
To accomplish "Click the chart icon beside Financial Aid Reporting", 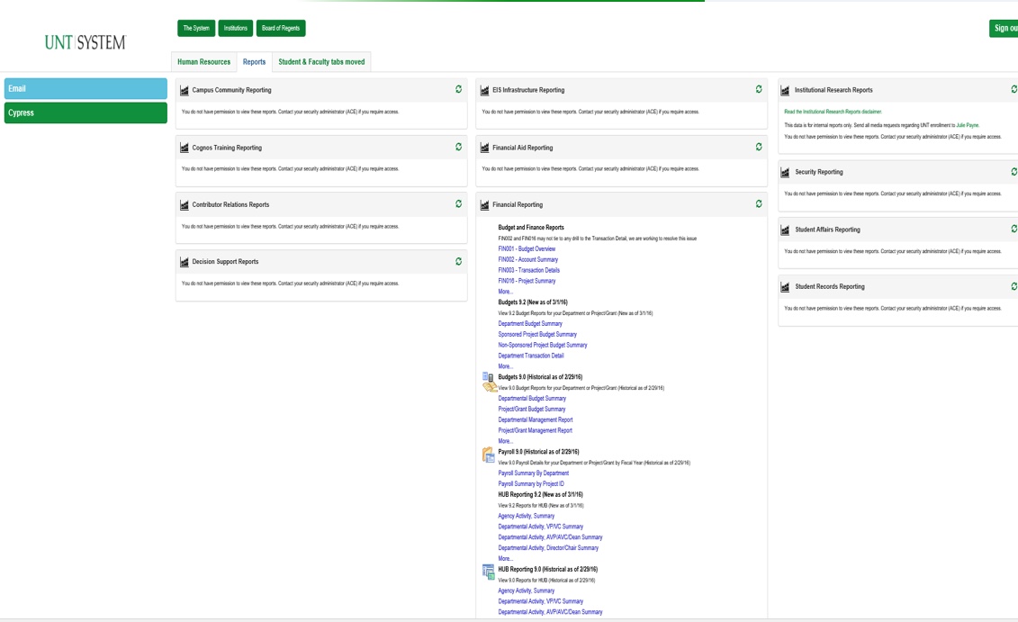I will click(484, 148).
